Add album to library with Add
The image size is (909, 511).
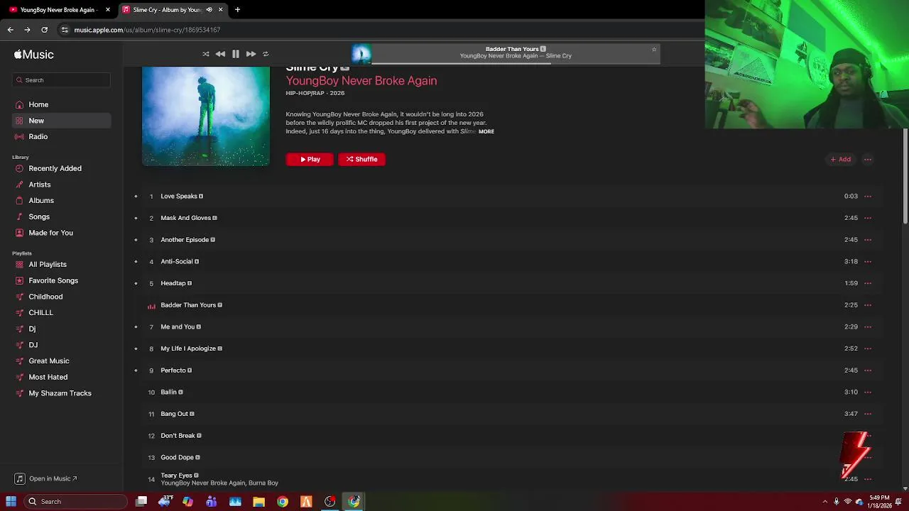[841, 160]
